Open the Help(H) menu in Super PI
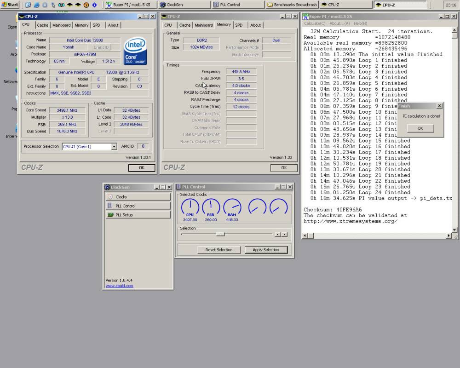This screenshot has height=368, width=460. [360, 23]
